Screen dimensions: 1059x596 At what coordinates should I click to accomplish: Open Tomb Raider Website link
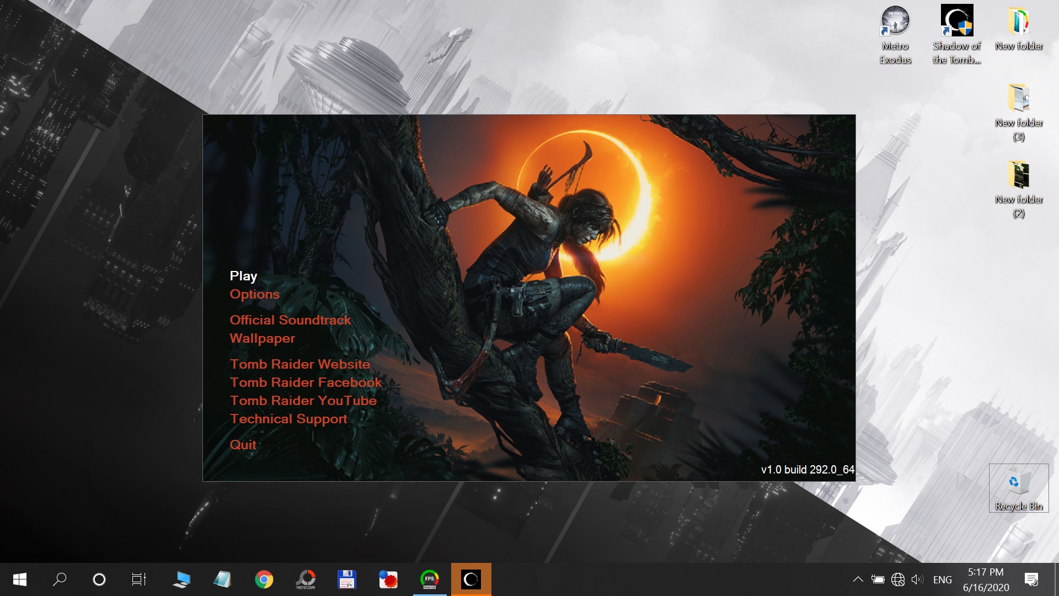(300, 364)
